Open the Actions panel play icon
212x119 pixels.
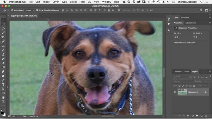click(x=169, y=24)
